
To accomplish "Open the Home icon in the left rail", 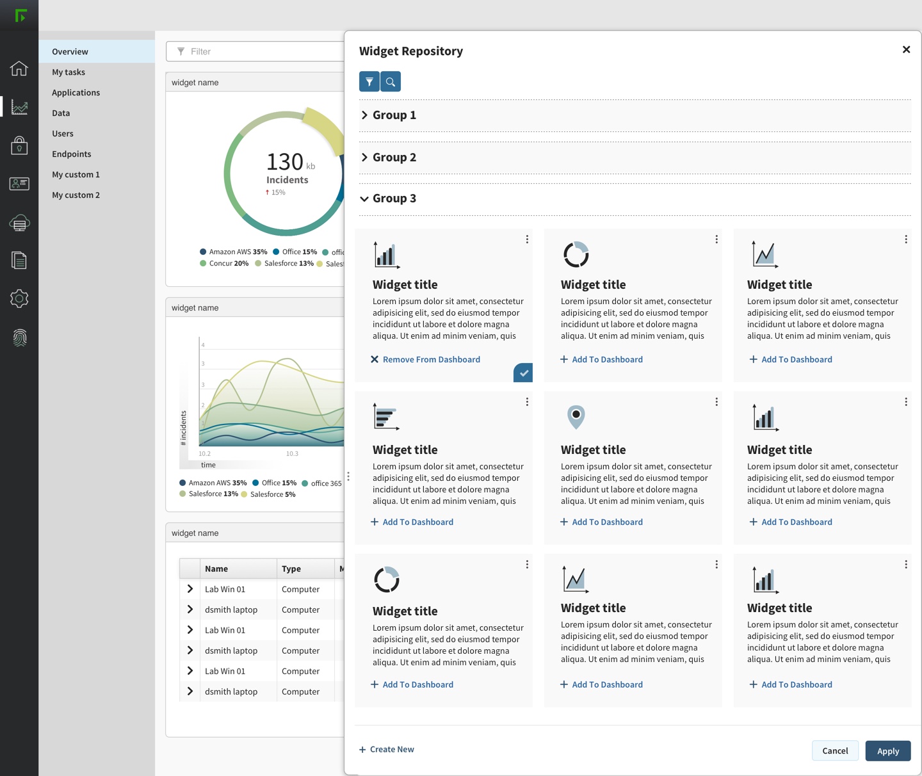I will (19, 68).
